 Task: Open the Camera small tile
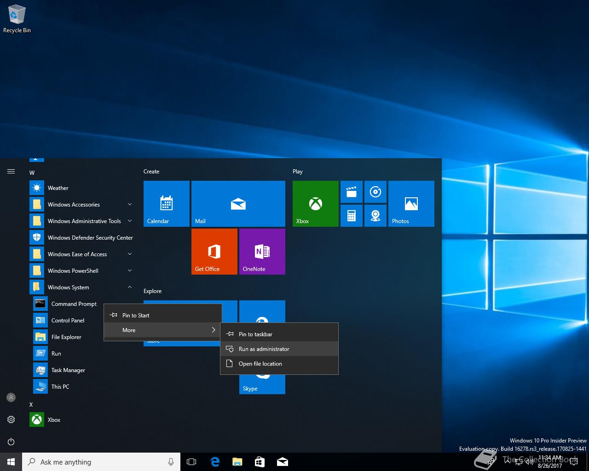click(375, 216)
